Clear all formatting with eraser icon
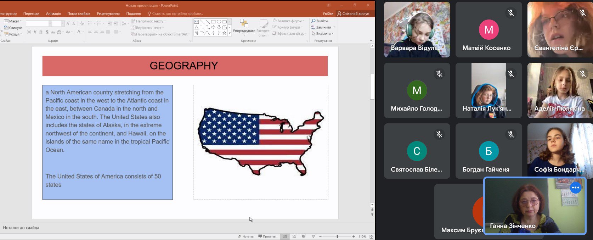593x240 pixels. (x=82, y=23)
